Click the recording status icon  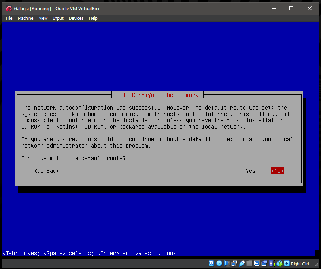coord(264,263)
